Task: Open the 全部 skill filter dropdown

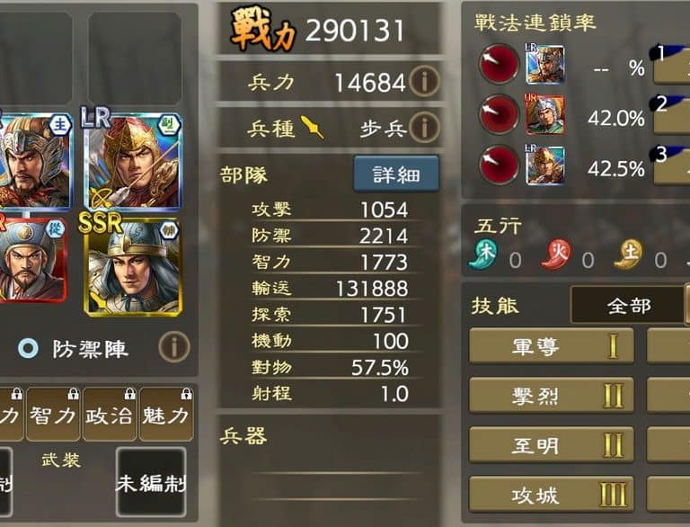Action: click(630, 305)
